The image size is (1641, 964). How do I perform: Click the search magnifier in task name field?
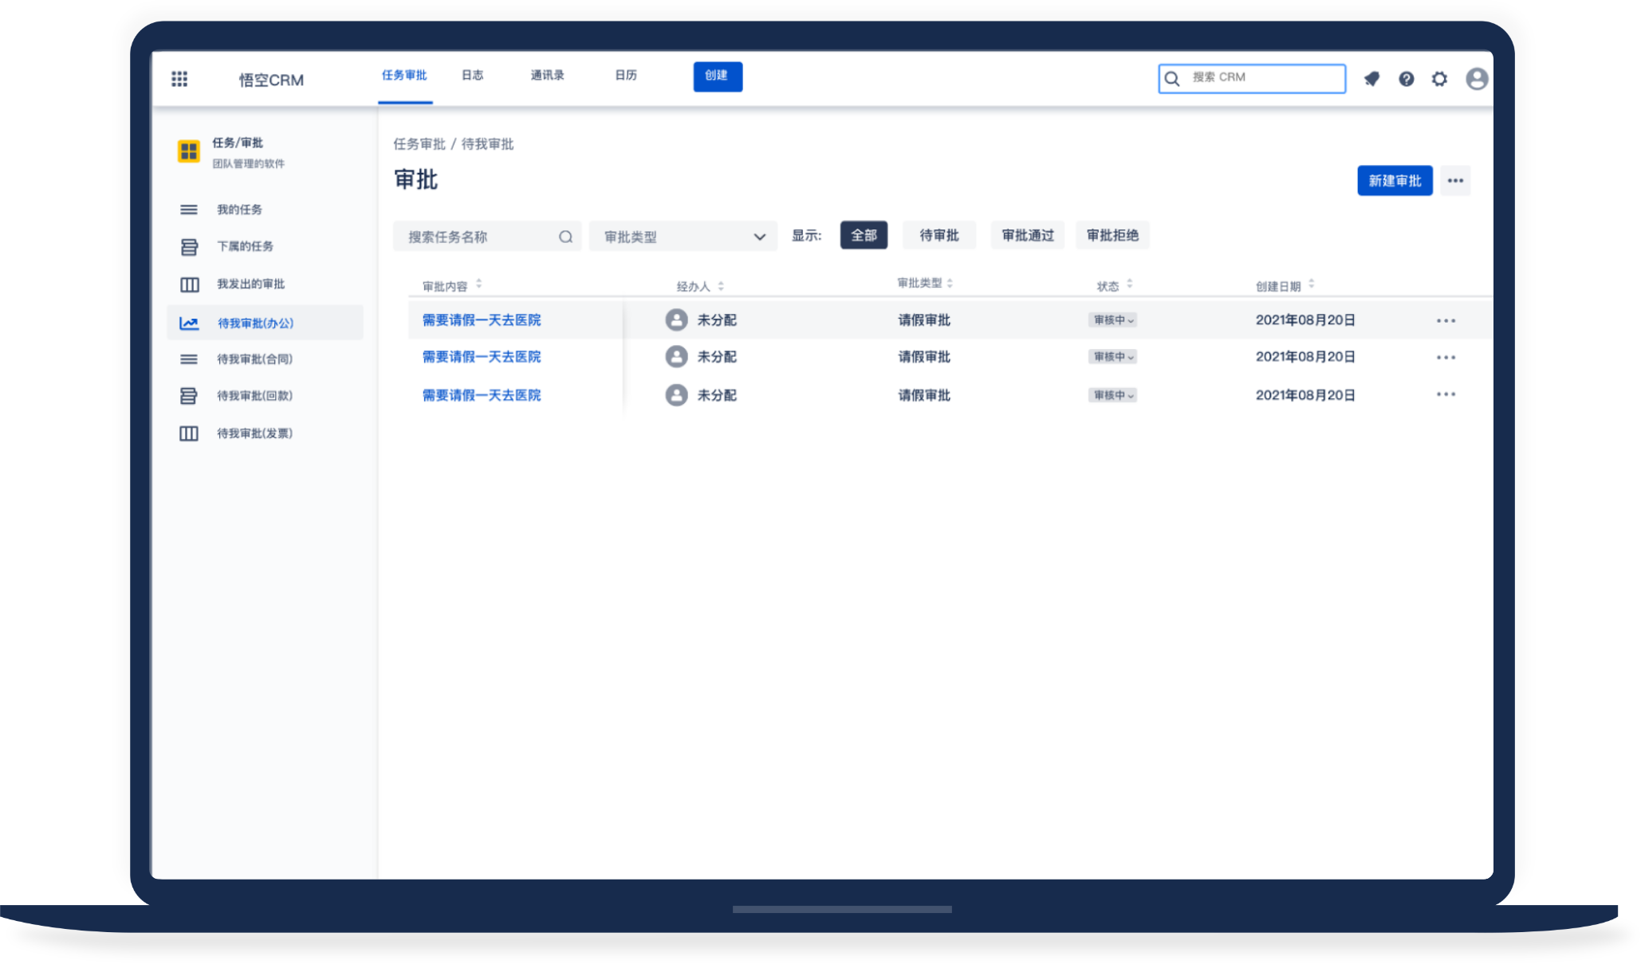point(565,237)
